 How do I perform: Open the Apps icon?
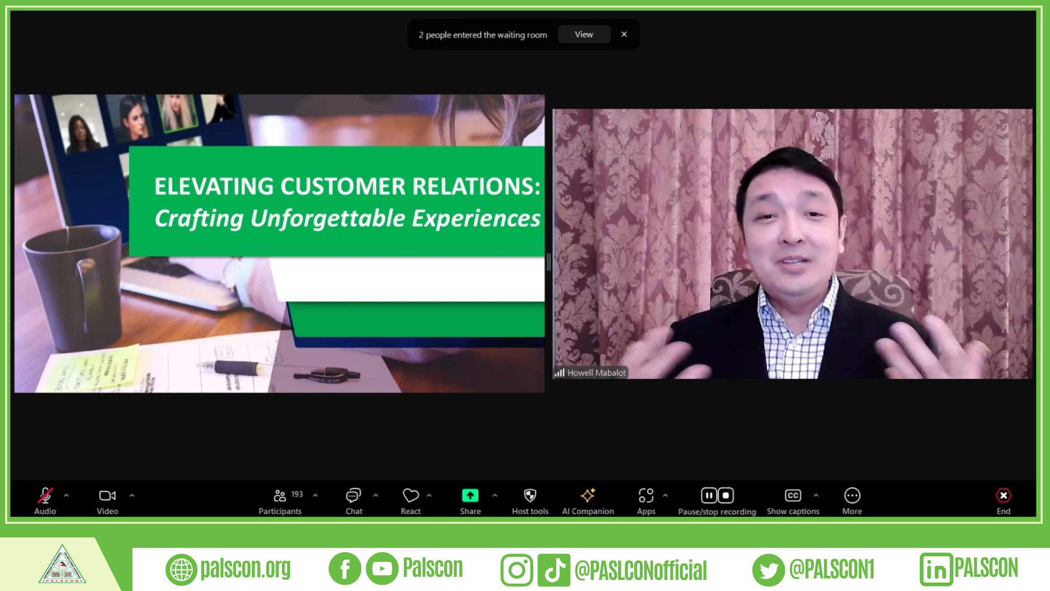(x=646, y=495)
